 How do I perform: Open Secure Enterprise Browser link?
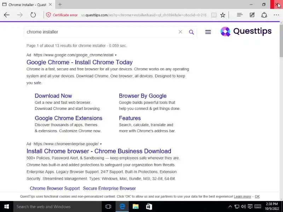(x=109, y=188)
